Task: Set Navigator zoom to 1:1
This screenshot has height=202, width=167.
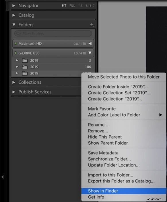Action: [80, 6]
